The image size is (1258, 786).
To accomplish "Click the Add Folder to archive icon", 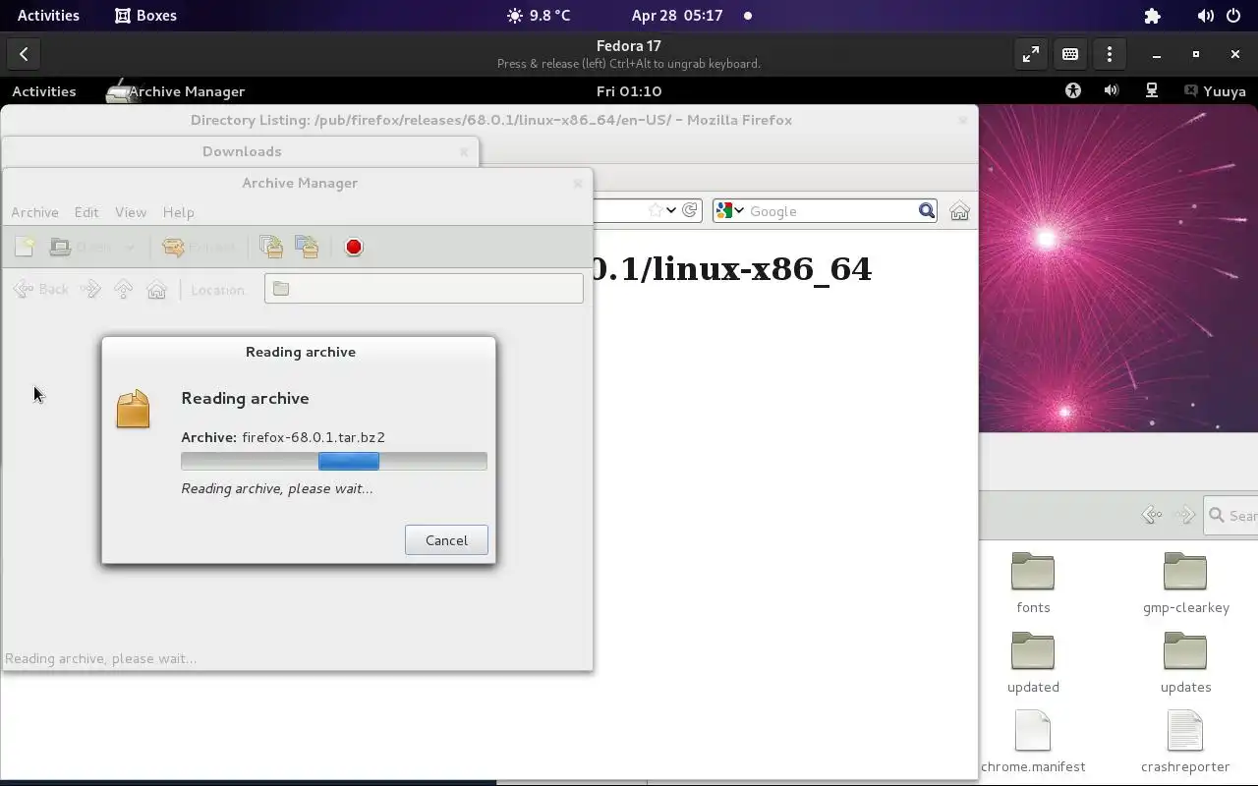I will (307, 247).
